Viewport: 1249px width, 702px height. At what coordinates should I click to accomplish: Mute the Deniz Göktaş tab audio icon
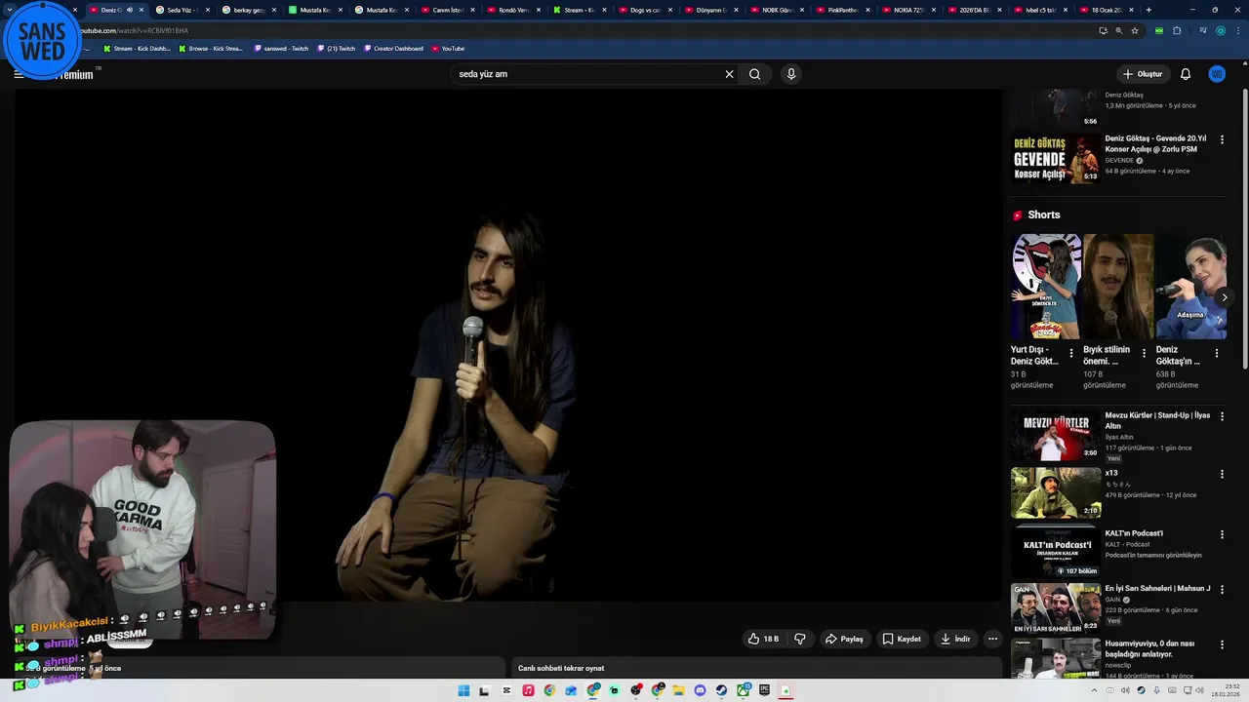(130, 10)
